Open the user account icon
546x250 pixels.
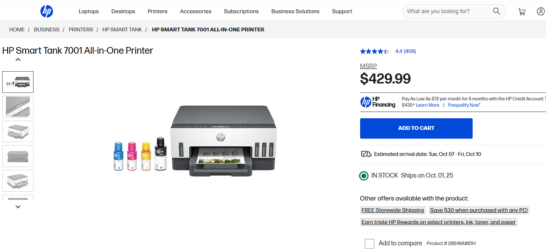[541, 11]
